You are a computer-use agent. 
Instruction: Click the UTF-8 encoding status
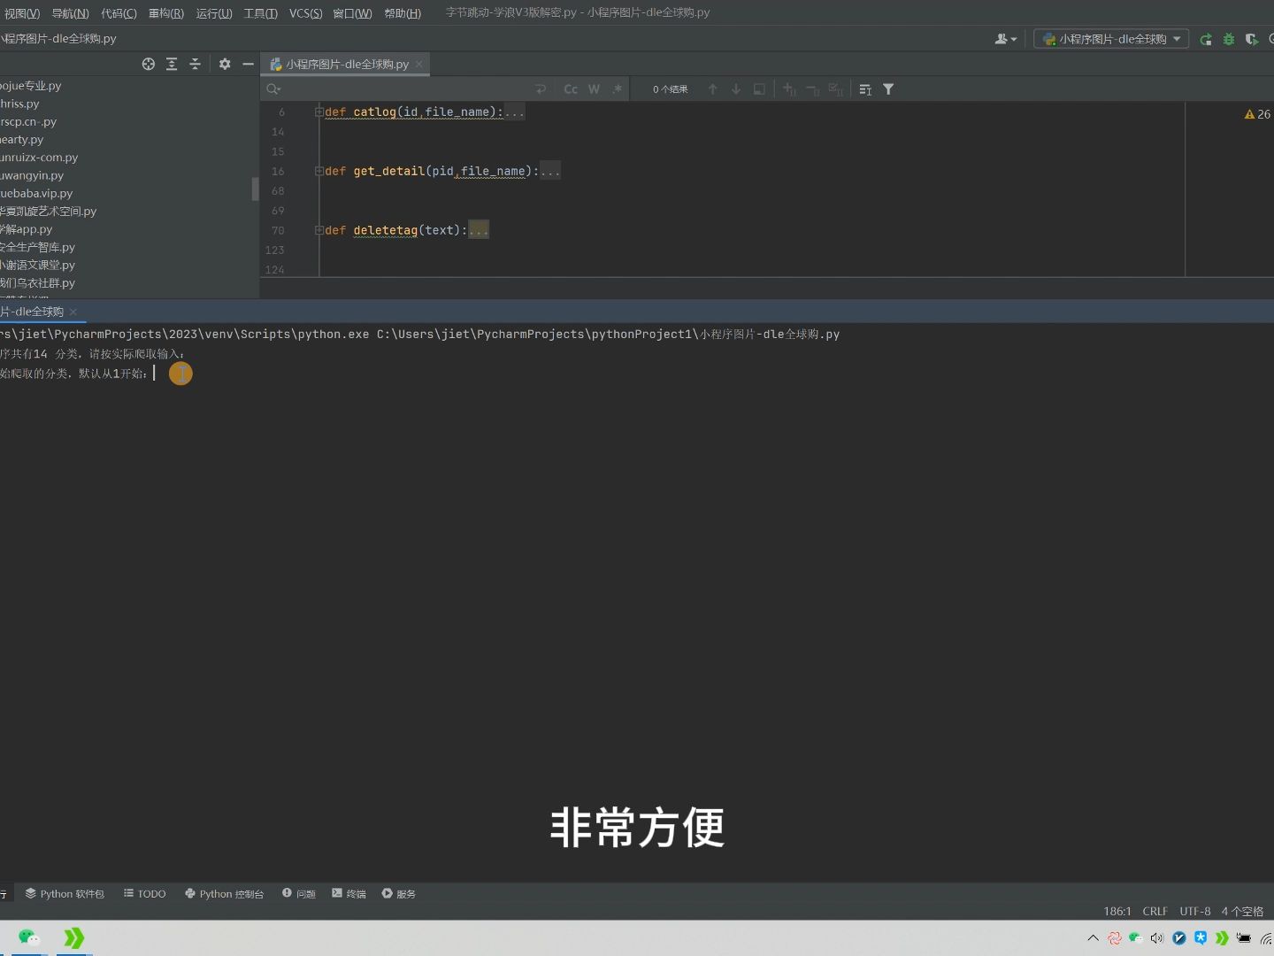click(1194, 911)
